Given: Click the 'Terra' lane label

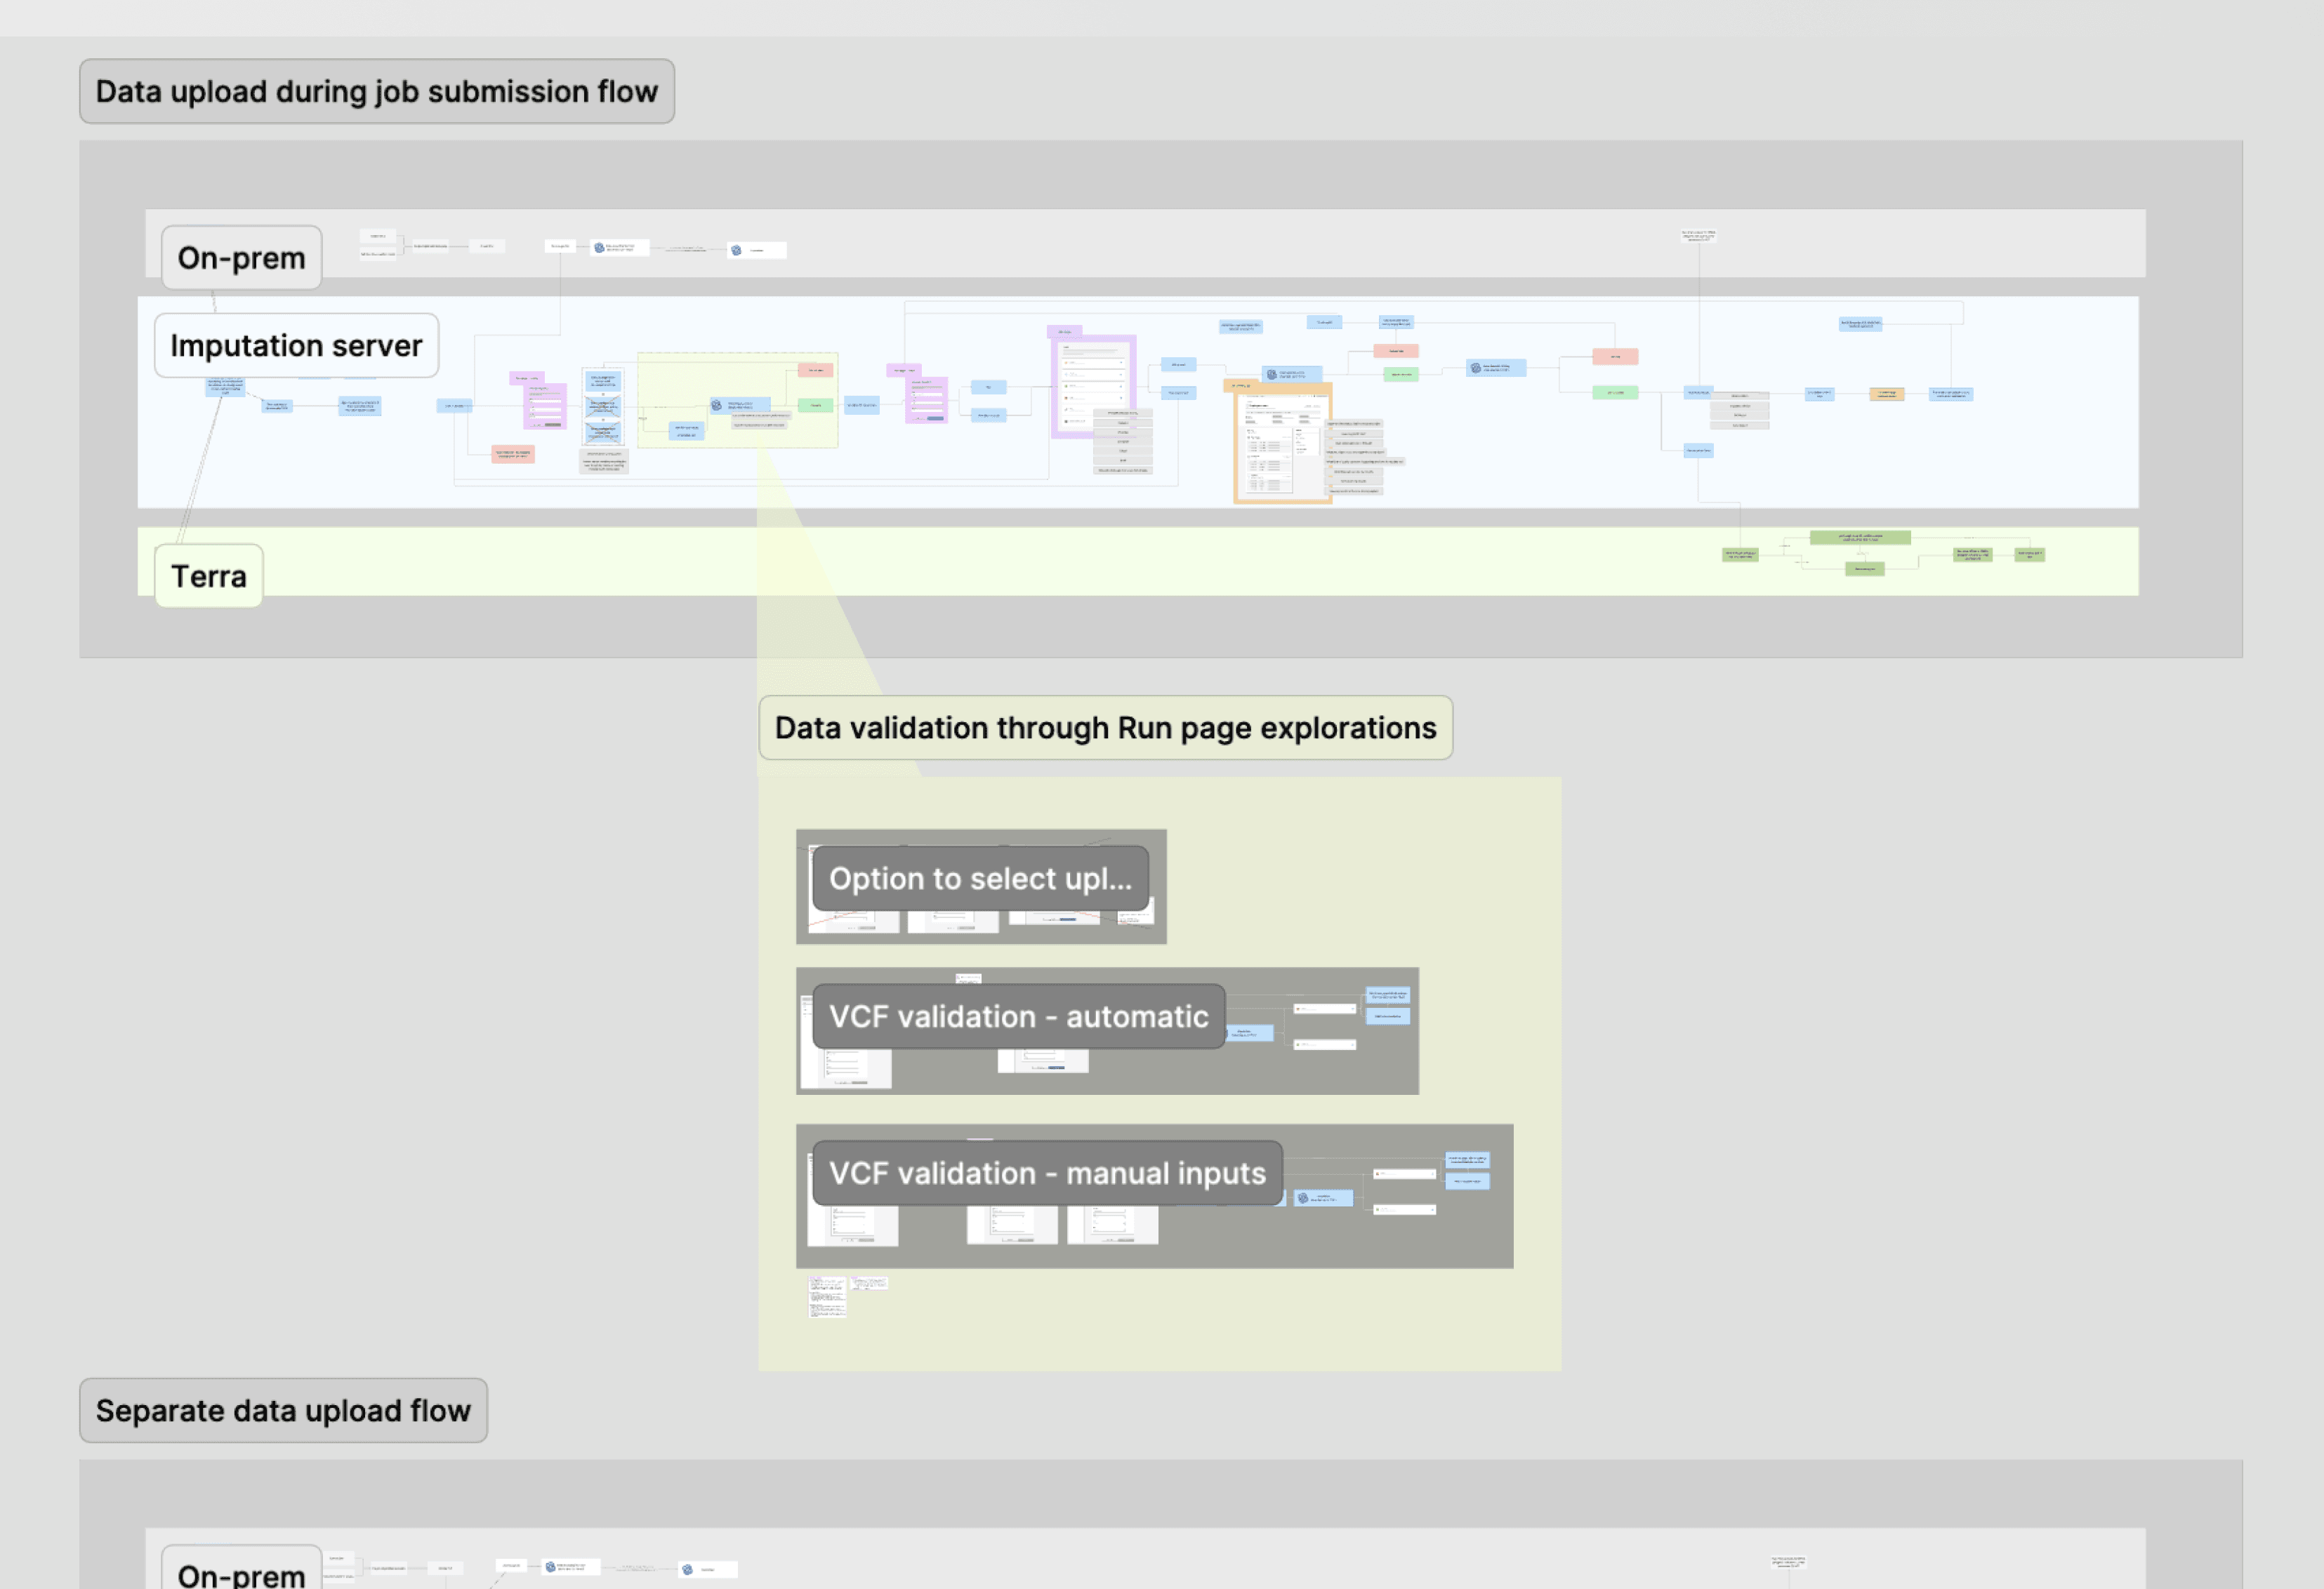Looking at the screenshot, I should click(x=208, y=577).
